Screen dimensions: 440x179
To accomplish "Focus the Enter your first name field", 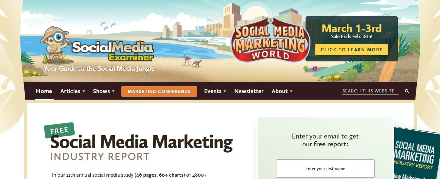I will point(325,169).
